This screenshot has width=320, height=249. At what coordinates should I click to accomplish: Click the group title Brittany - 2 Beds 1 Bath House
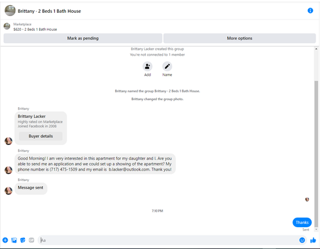49,11
